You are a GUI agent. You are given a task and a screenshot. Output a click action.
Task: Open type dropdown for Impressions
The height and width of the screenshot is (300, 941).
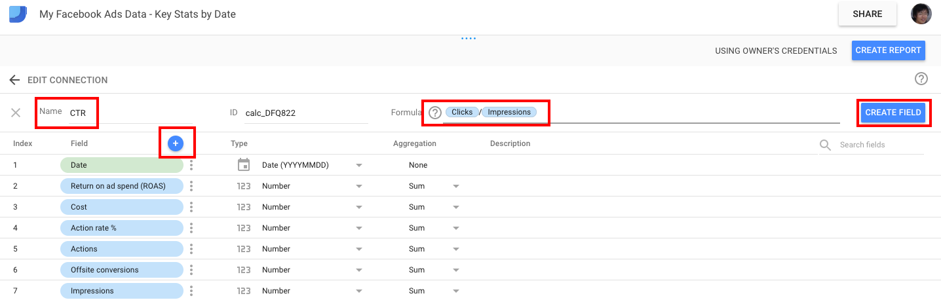(359, 291)
